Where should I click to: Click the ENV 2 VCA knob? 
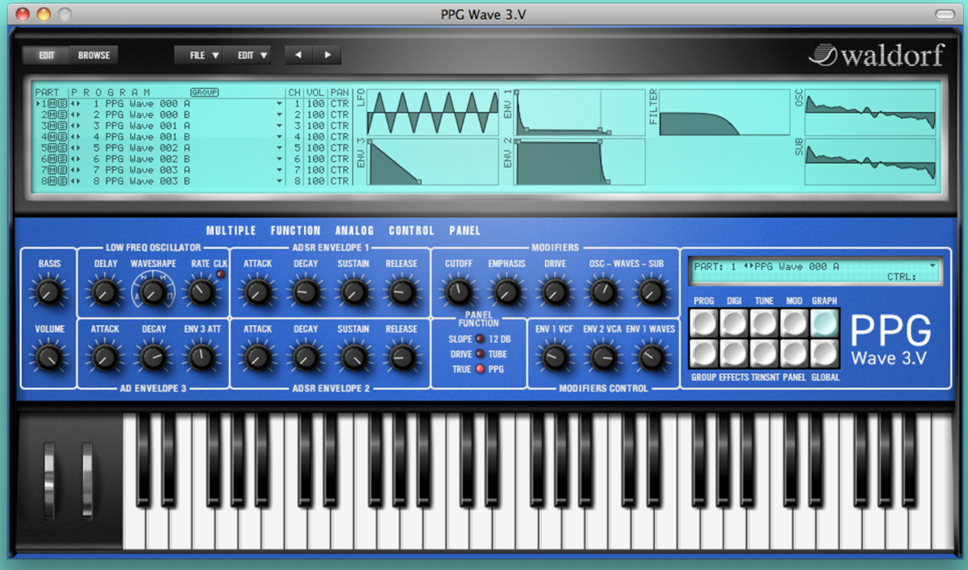[x=603, y=356]
